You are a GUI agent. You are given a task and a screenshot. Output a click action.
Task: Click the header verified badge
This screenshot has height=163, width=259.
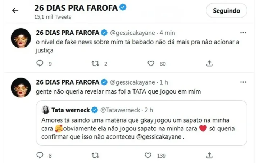[122, 8]
